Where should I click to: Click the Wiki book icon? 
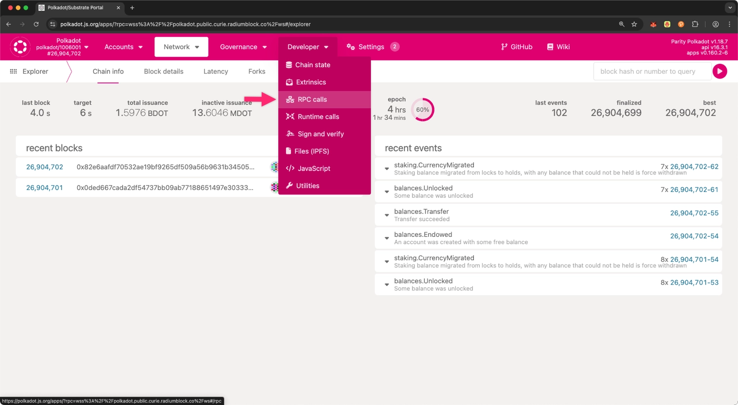click(550, 47)
